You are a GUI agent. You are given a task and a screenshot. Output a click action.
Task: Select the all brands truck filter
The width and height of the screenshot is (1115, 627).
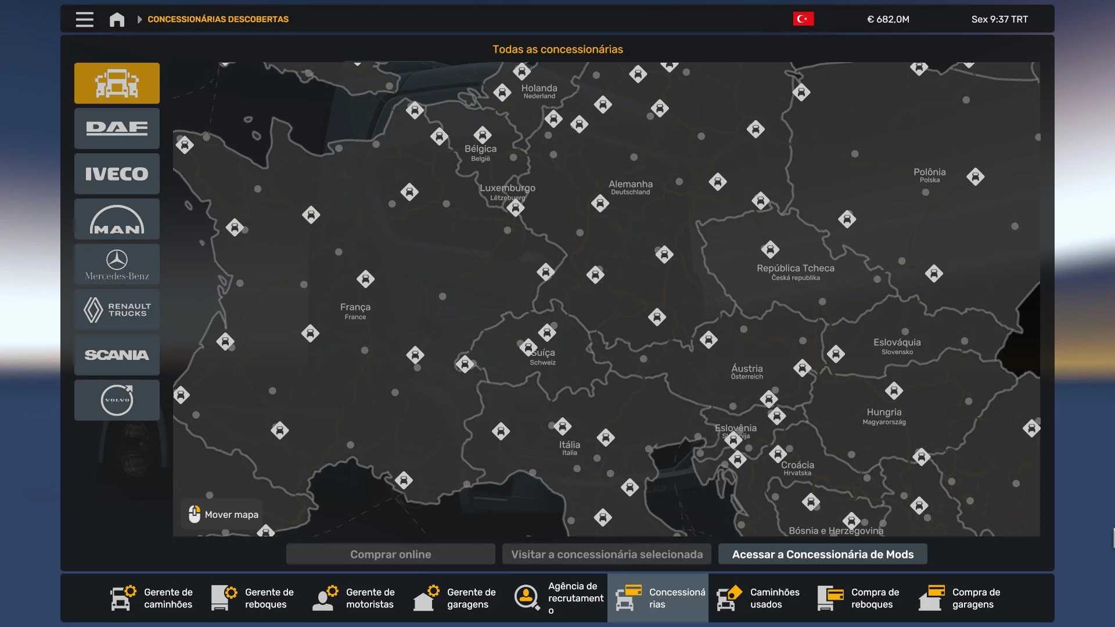pos(117,83)
